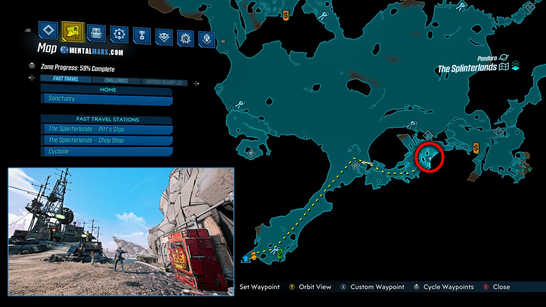Select the Fast Travel tab

pyautogui.click(x=66, y=78)
